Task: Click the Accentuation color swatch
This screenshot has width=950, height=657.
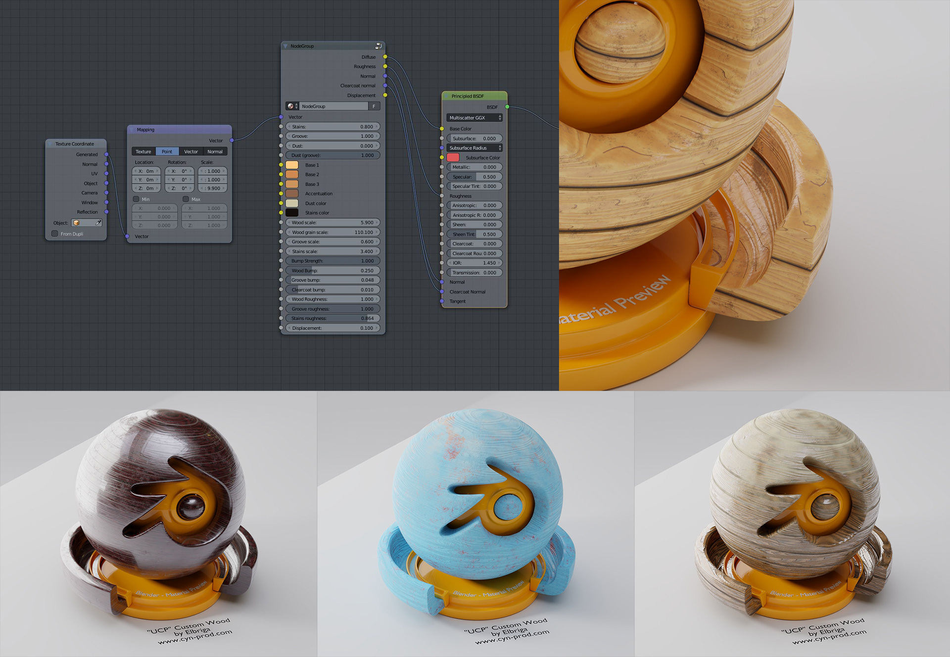Action: (292, 193)
